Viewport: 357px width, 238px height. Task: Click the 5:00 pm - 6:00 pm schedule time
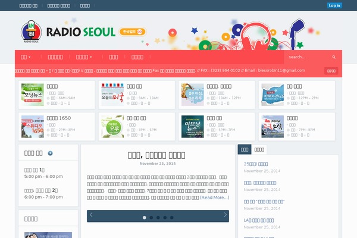(43, 177)
